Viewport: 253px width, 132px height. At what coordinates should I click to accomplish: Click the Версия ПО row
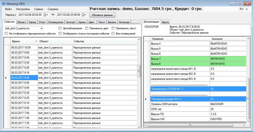coord(198,114)
